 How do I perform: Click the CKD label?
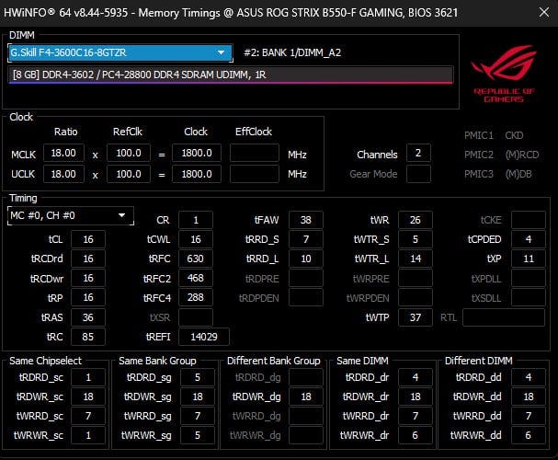pos(514,135)
